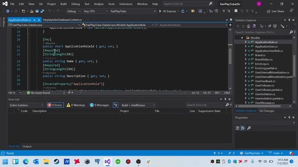
Task: Toggle the 0 Errors filter
Action: [55, 105]
